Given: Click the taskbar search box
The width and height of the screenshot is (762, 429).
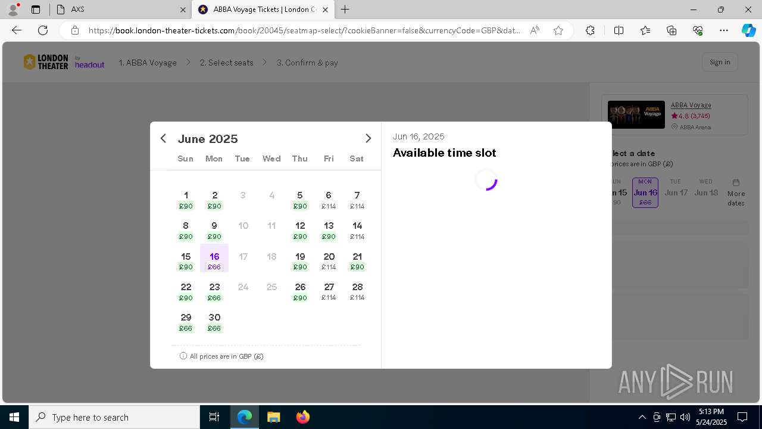Looking at the screenshot, I should pos(114,417).
